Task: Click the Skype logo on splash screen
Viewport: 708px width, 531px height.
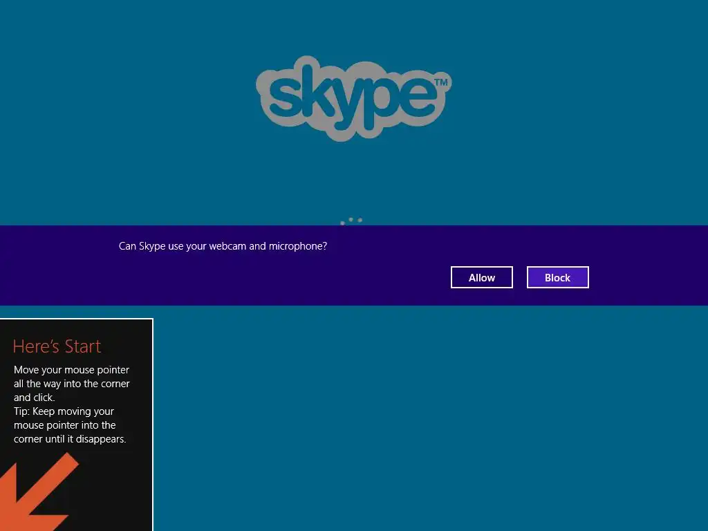Action: click(353, 98)
